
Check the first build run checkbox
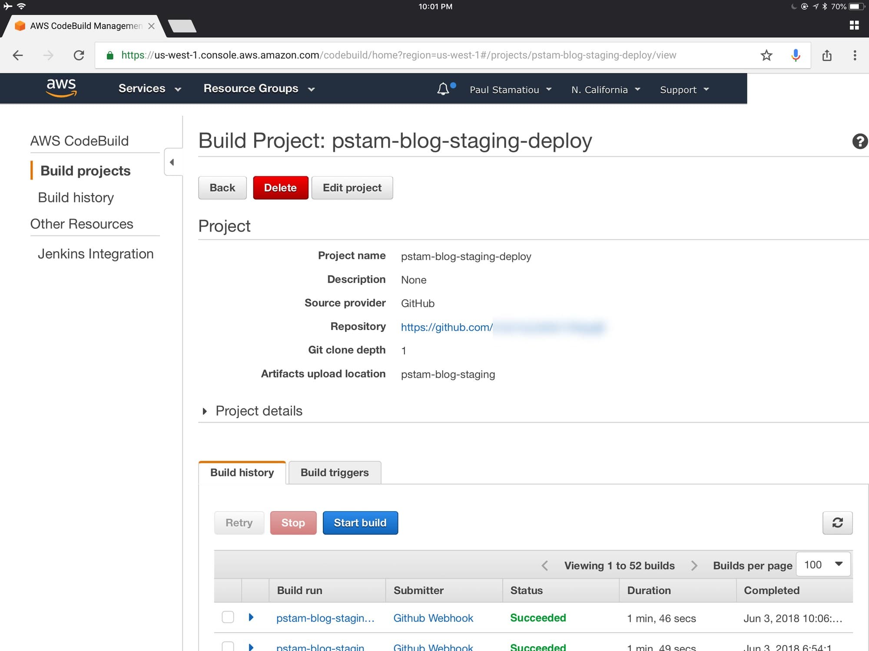pos(228,617)
